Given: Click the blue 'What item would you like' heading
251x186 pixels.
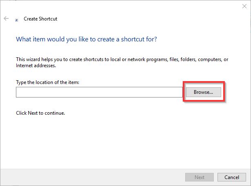Looking at the screenshot, I should point(86,39).
